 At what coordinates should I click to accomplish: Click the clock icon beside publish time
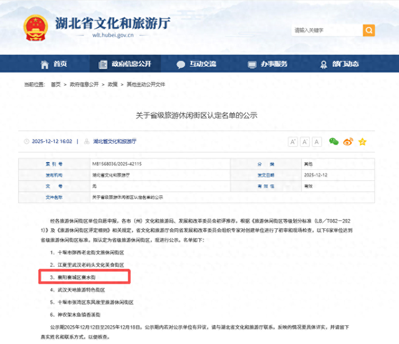pyautogui.click(x=26, y=141)
